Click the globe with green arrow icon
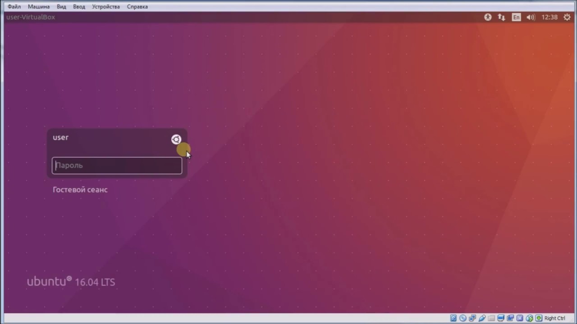The image size is (577, 324). point(530,318)
